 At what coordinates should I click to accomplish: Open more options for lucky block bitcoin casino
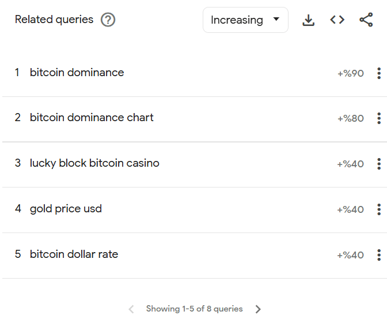[378, 164]
